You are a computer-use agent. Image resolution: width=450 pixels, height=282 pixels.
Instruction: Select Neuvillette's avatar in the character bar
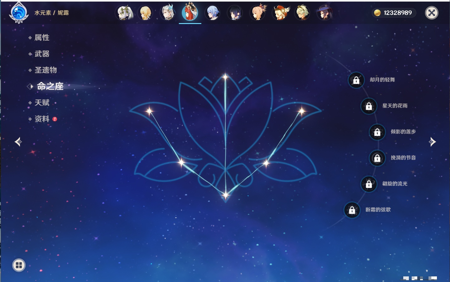click(168, 13)
